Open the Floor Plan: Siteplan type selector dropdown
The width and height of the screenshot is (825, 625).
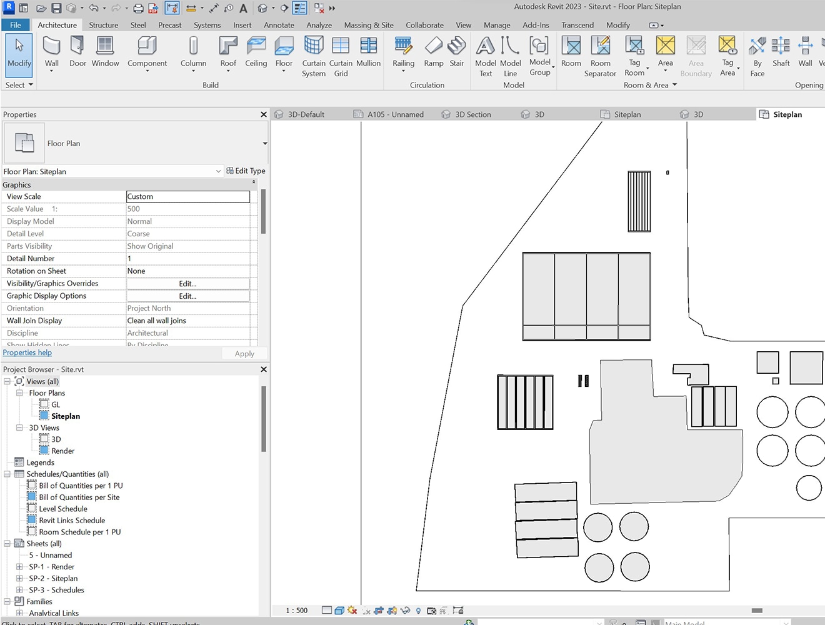point(218,171)
